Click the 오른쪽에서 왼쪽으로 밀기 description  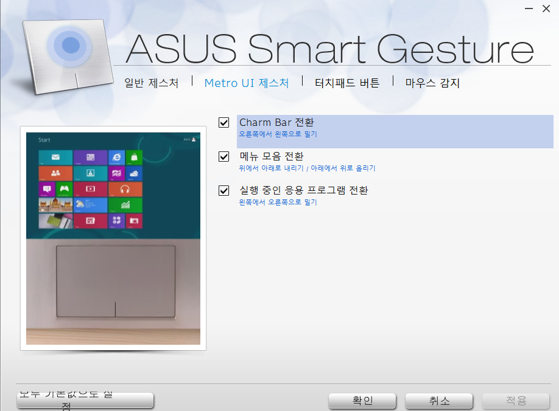pos(278,134)
